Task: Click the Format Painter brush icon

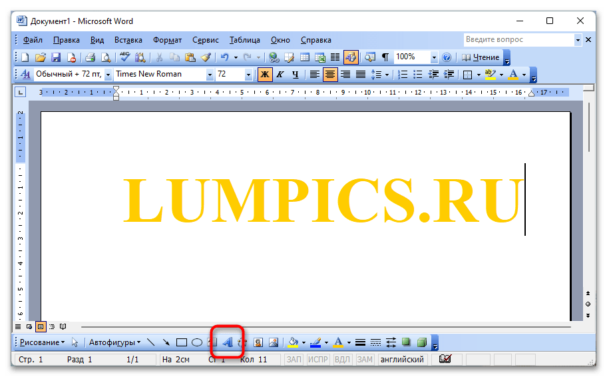Action: tap(206, 57)
